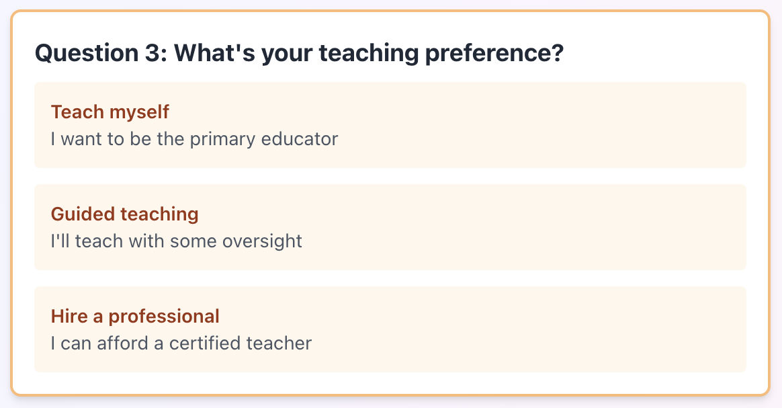Click the "Guided teaching" title text
782x408 pixels.
(125, 214)
